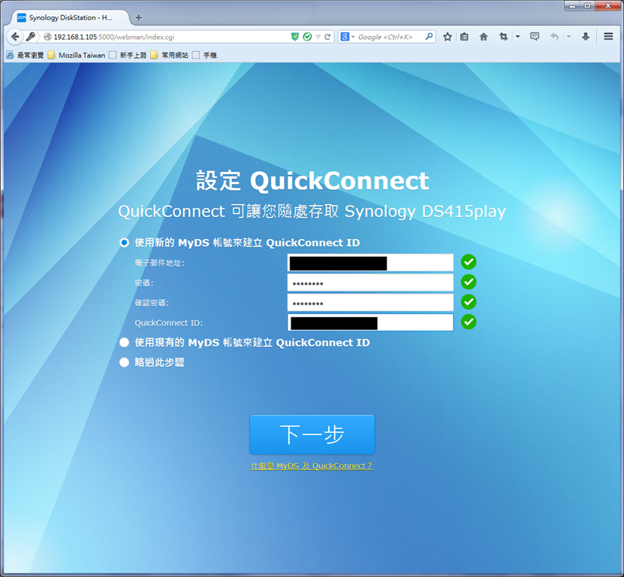
Task: Maximize the Firefox window
Action: pos(587,5)
